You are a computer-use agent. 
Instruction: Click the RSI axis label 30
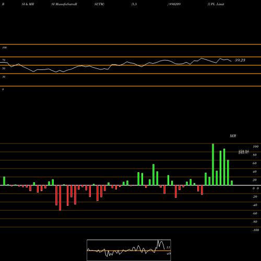click(x=4, y=77)
